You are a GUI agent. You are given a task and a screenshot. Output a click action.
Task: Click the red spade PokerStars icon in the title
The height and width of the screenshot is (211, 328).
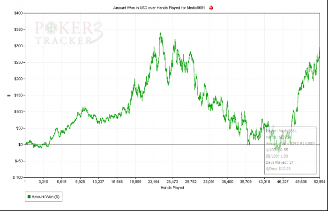coord(211,8)
